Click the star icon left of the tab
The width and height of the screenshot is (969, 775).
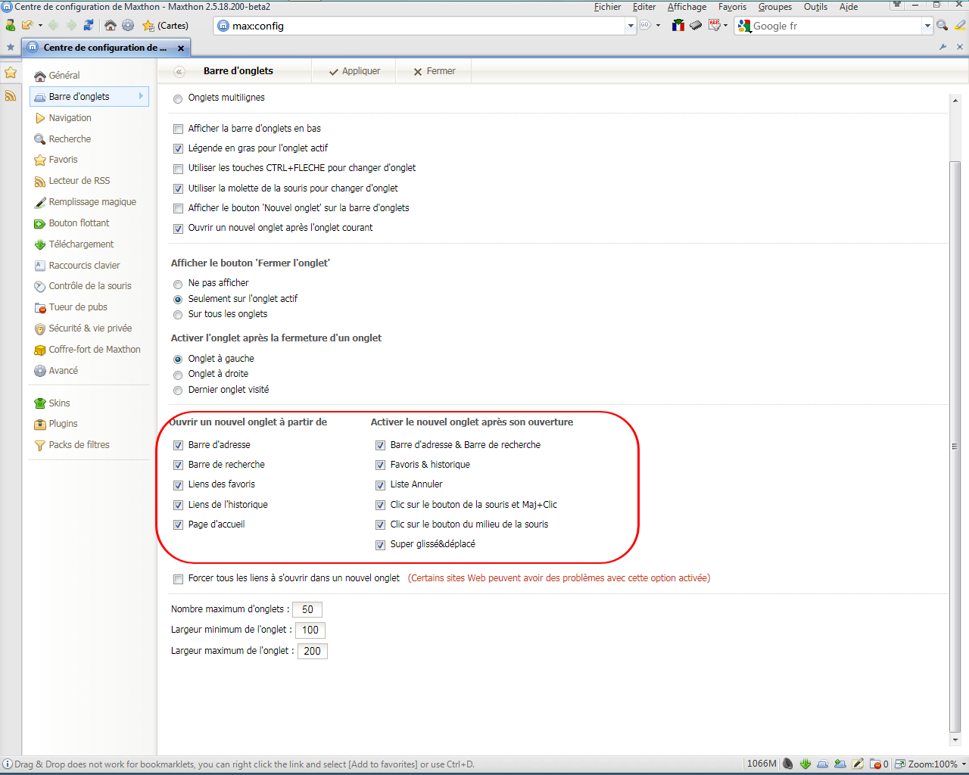coord(11,47)
